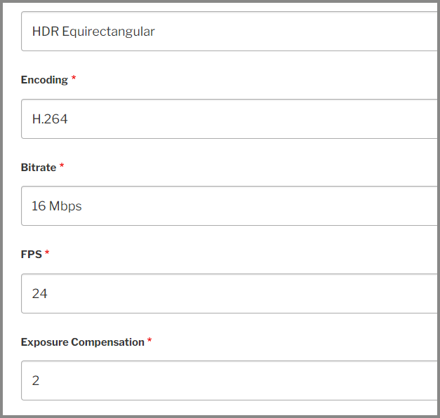This screenshot has height=418, width=440.
Task: Focus the Exposure Compensation field
Action: pos(229,380)
